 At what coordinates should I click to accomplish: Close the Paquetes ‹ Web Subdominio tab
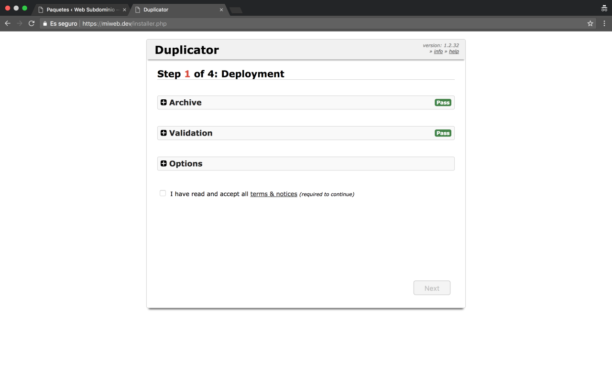124,10
